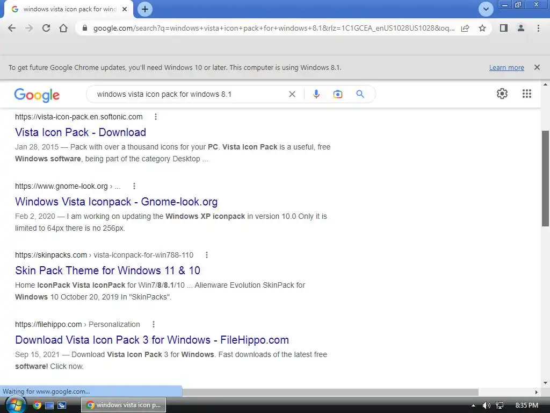
Task: Click the show desktop quick launch icon
Action: [x=49, y=405]
